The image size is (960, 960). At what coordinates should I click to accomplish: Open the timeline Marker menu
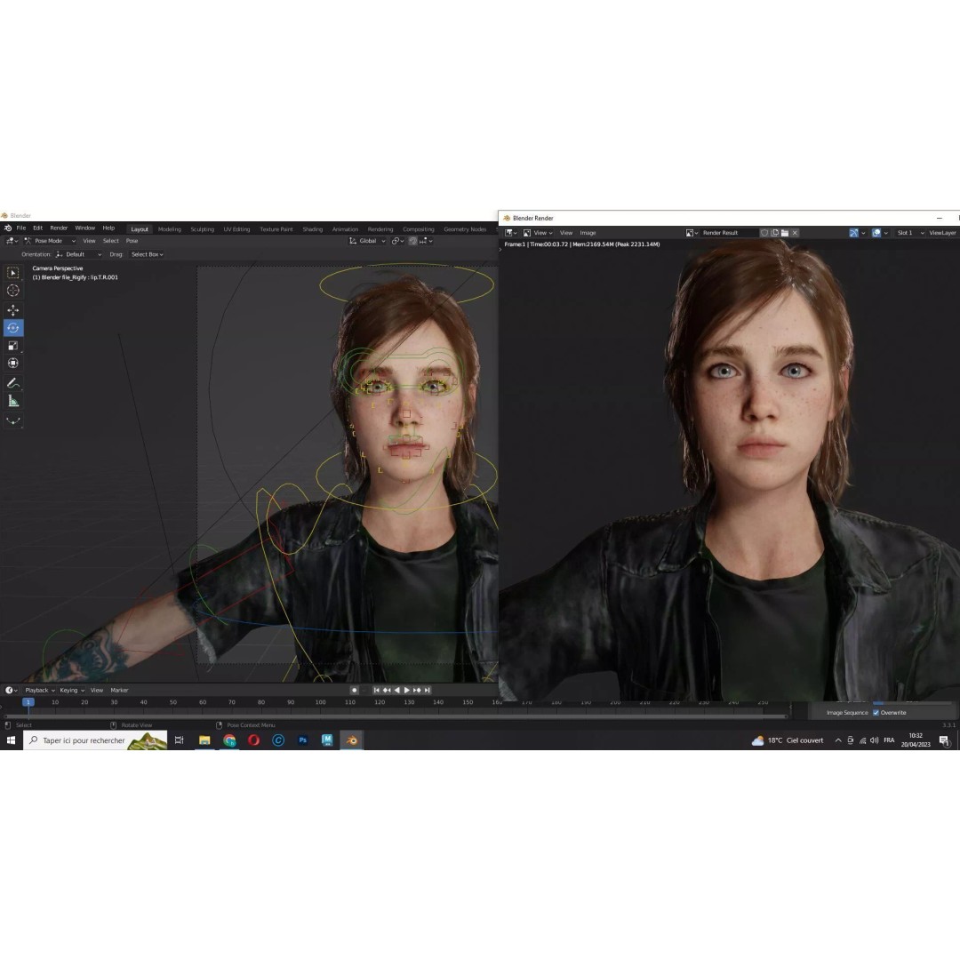click(119, 690)
